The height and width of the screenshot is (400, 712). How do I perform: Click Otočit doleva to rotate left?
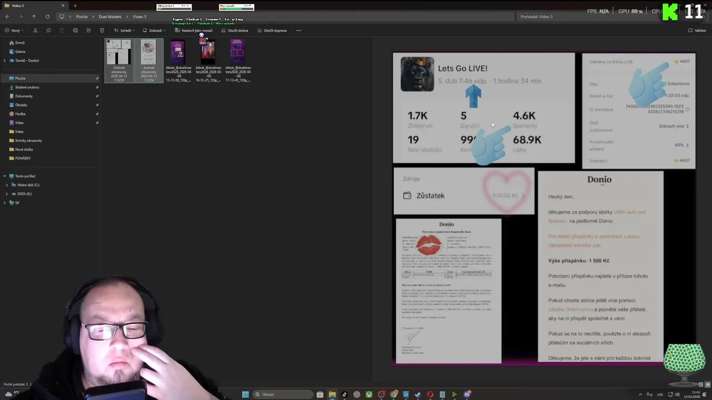coord(235,31)
